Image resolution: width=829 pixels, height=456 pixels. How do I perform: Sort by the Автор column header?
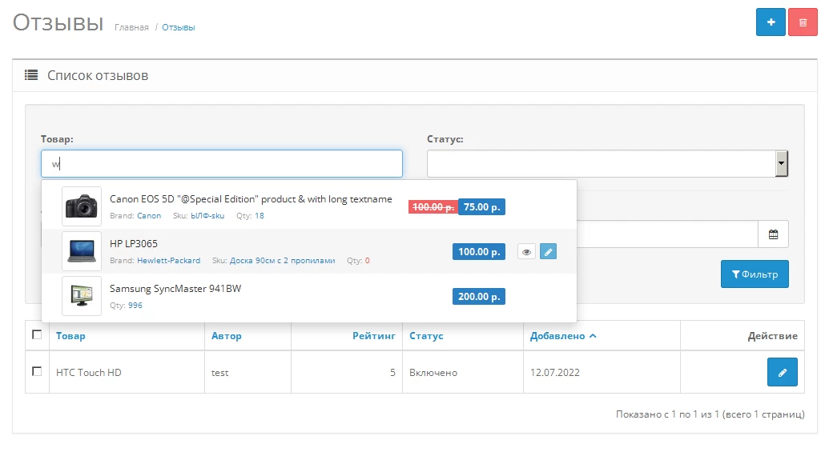(x=227, y=336)
